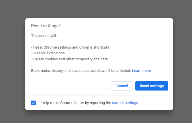The image size is (192, 123).
Task: Click the "Reset settings?" dialog title
Action: [46, 26]
